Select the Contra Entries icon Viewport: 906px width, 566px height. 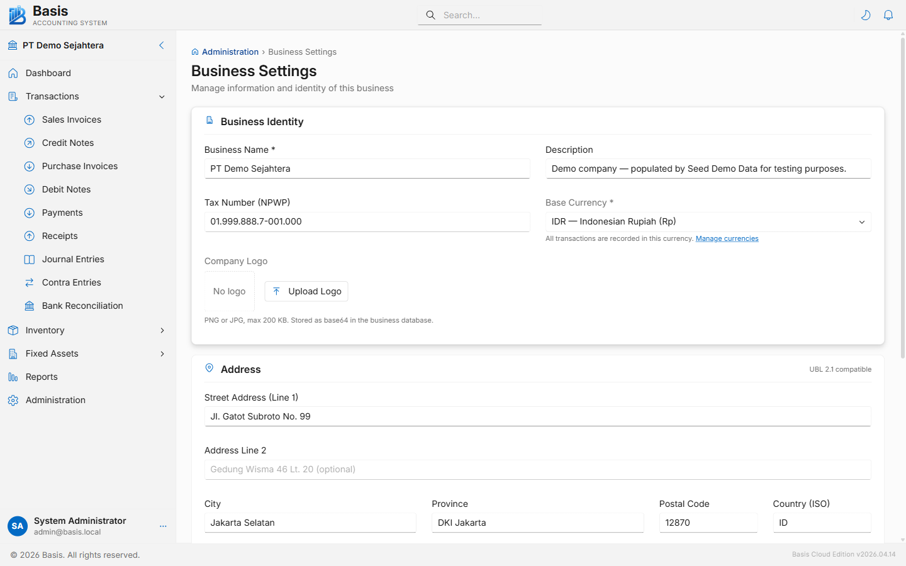29,282
